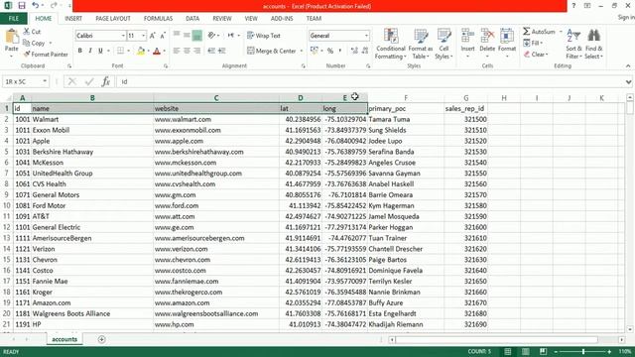
Task: Click the Merge & Center button
Action: tap(272, 51)
